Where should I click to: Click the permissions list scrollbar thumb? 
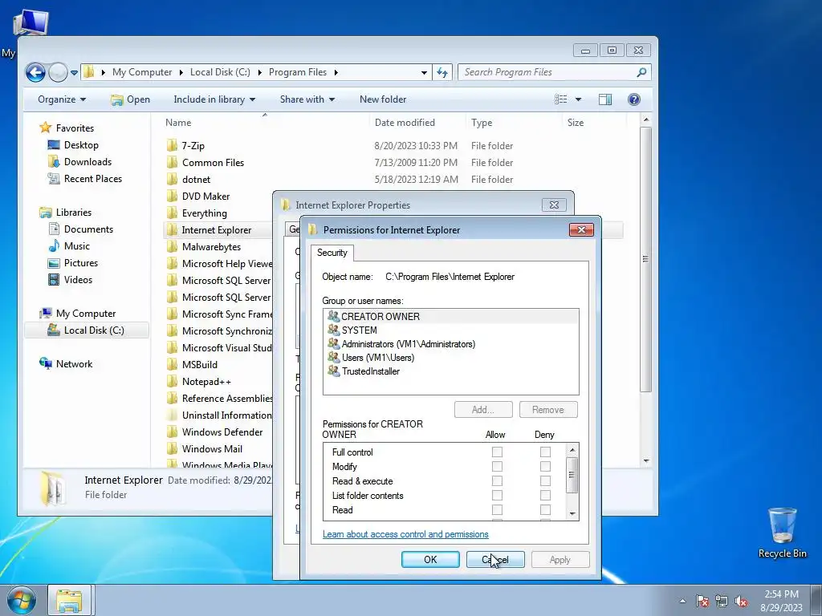[572, 475]
